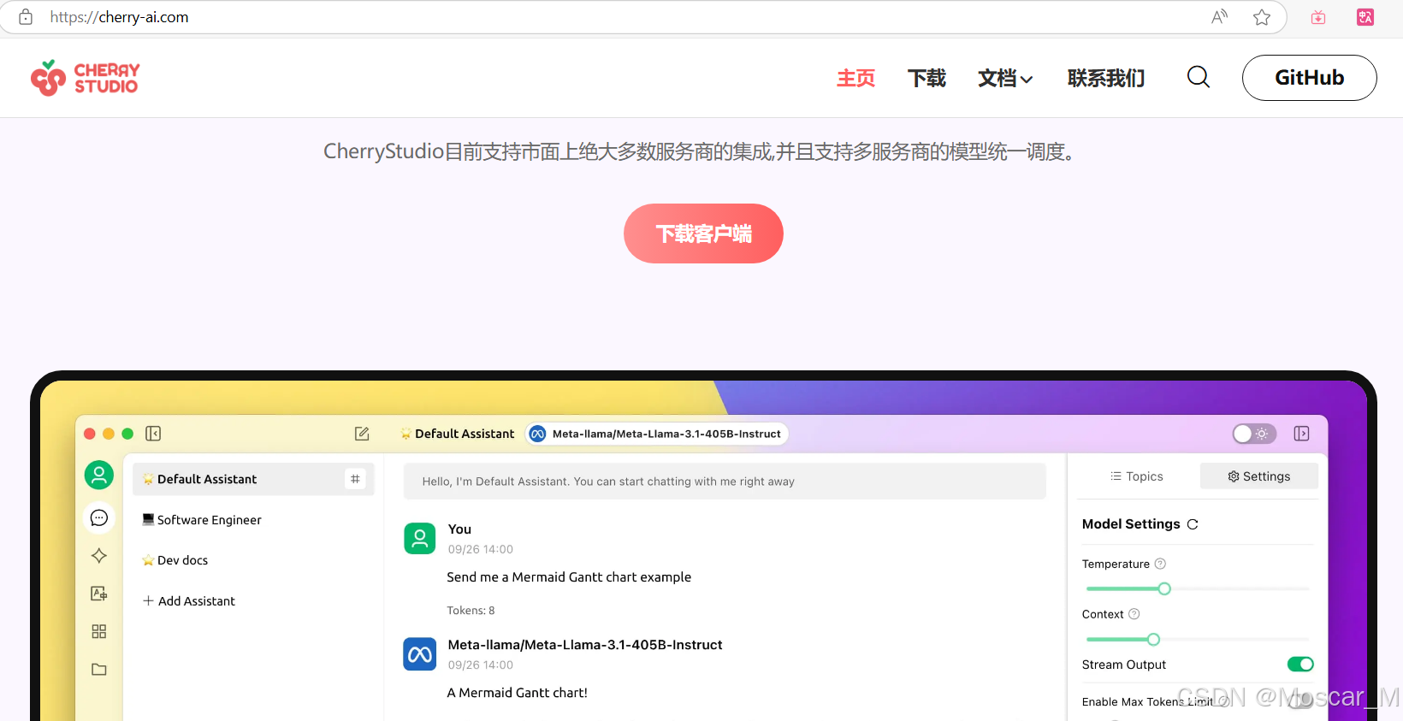
Task: Go to the 下载 nav item
Action: click(x=926, y=78)
